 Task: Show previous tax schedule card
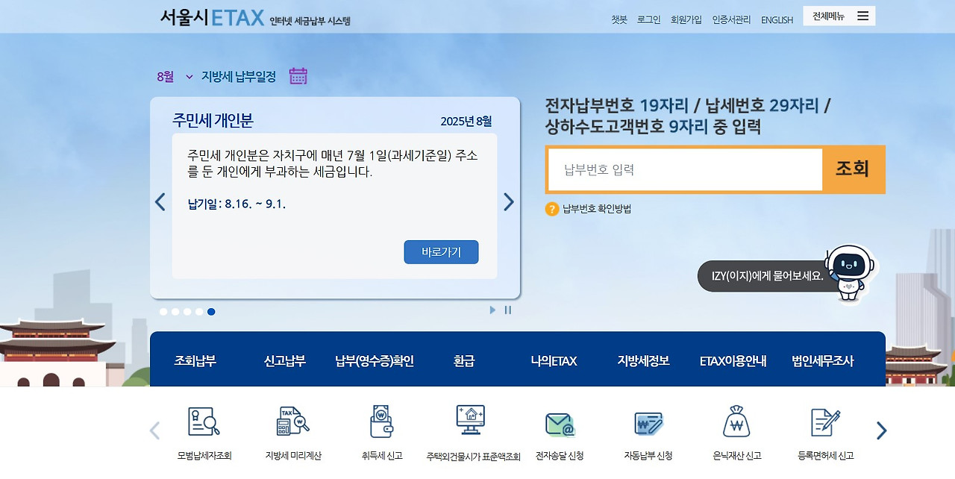click(160, 202)
